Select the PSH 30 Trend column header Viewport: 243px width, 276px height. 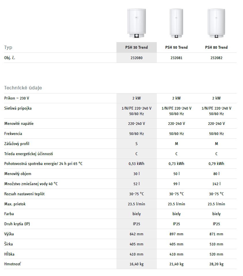136,48
